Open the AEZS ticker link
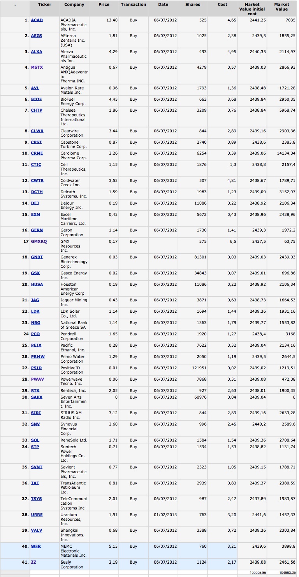 (x=36, y=36)
